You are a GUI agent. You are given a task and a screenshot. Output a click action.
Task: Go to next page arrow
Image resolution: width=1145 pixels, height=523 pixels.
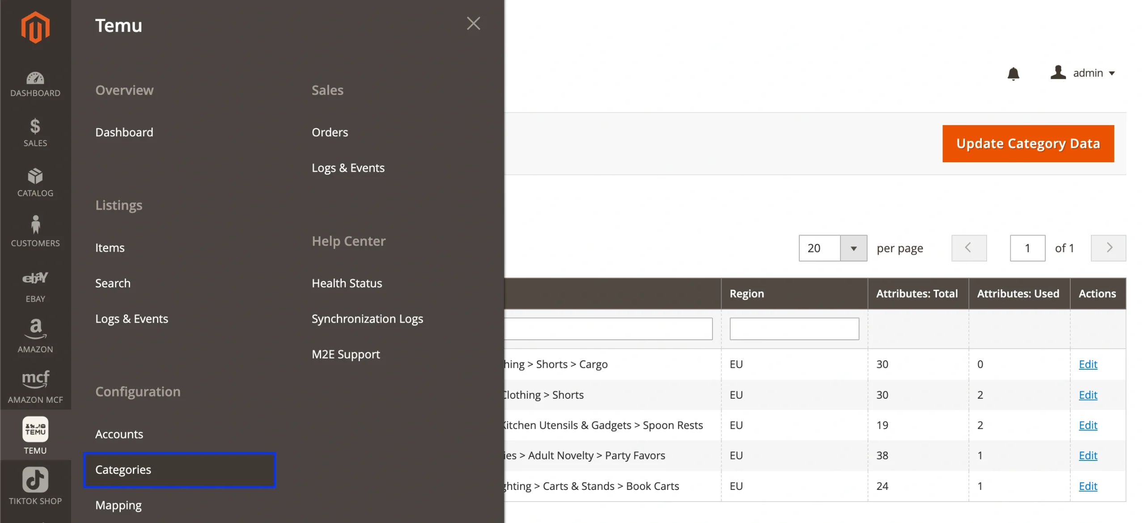pyautogui.click(x=1108, y=248)
